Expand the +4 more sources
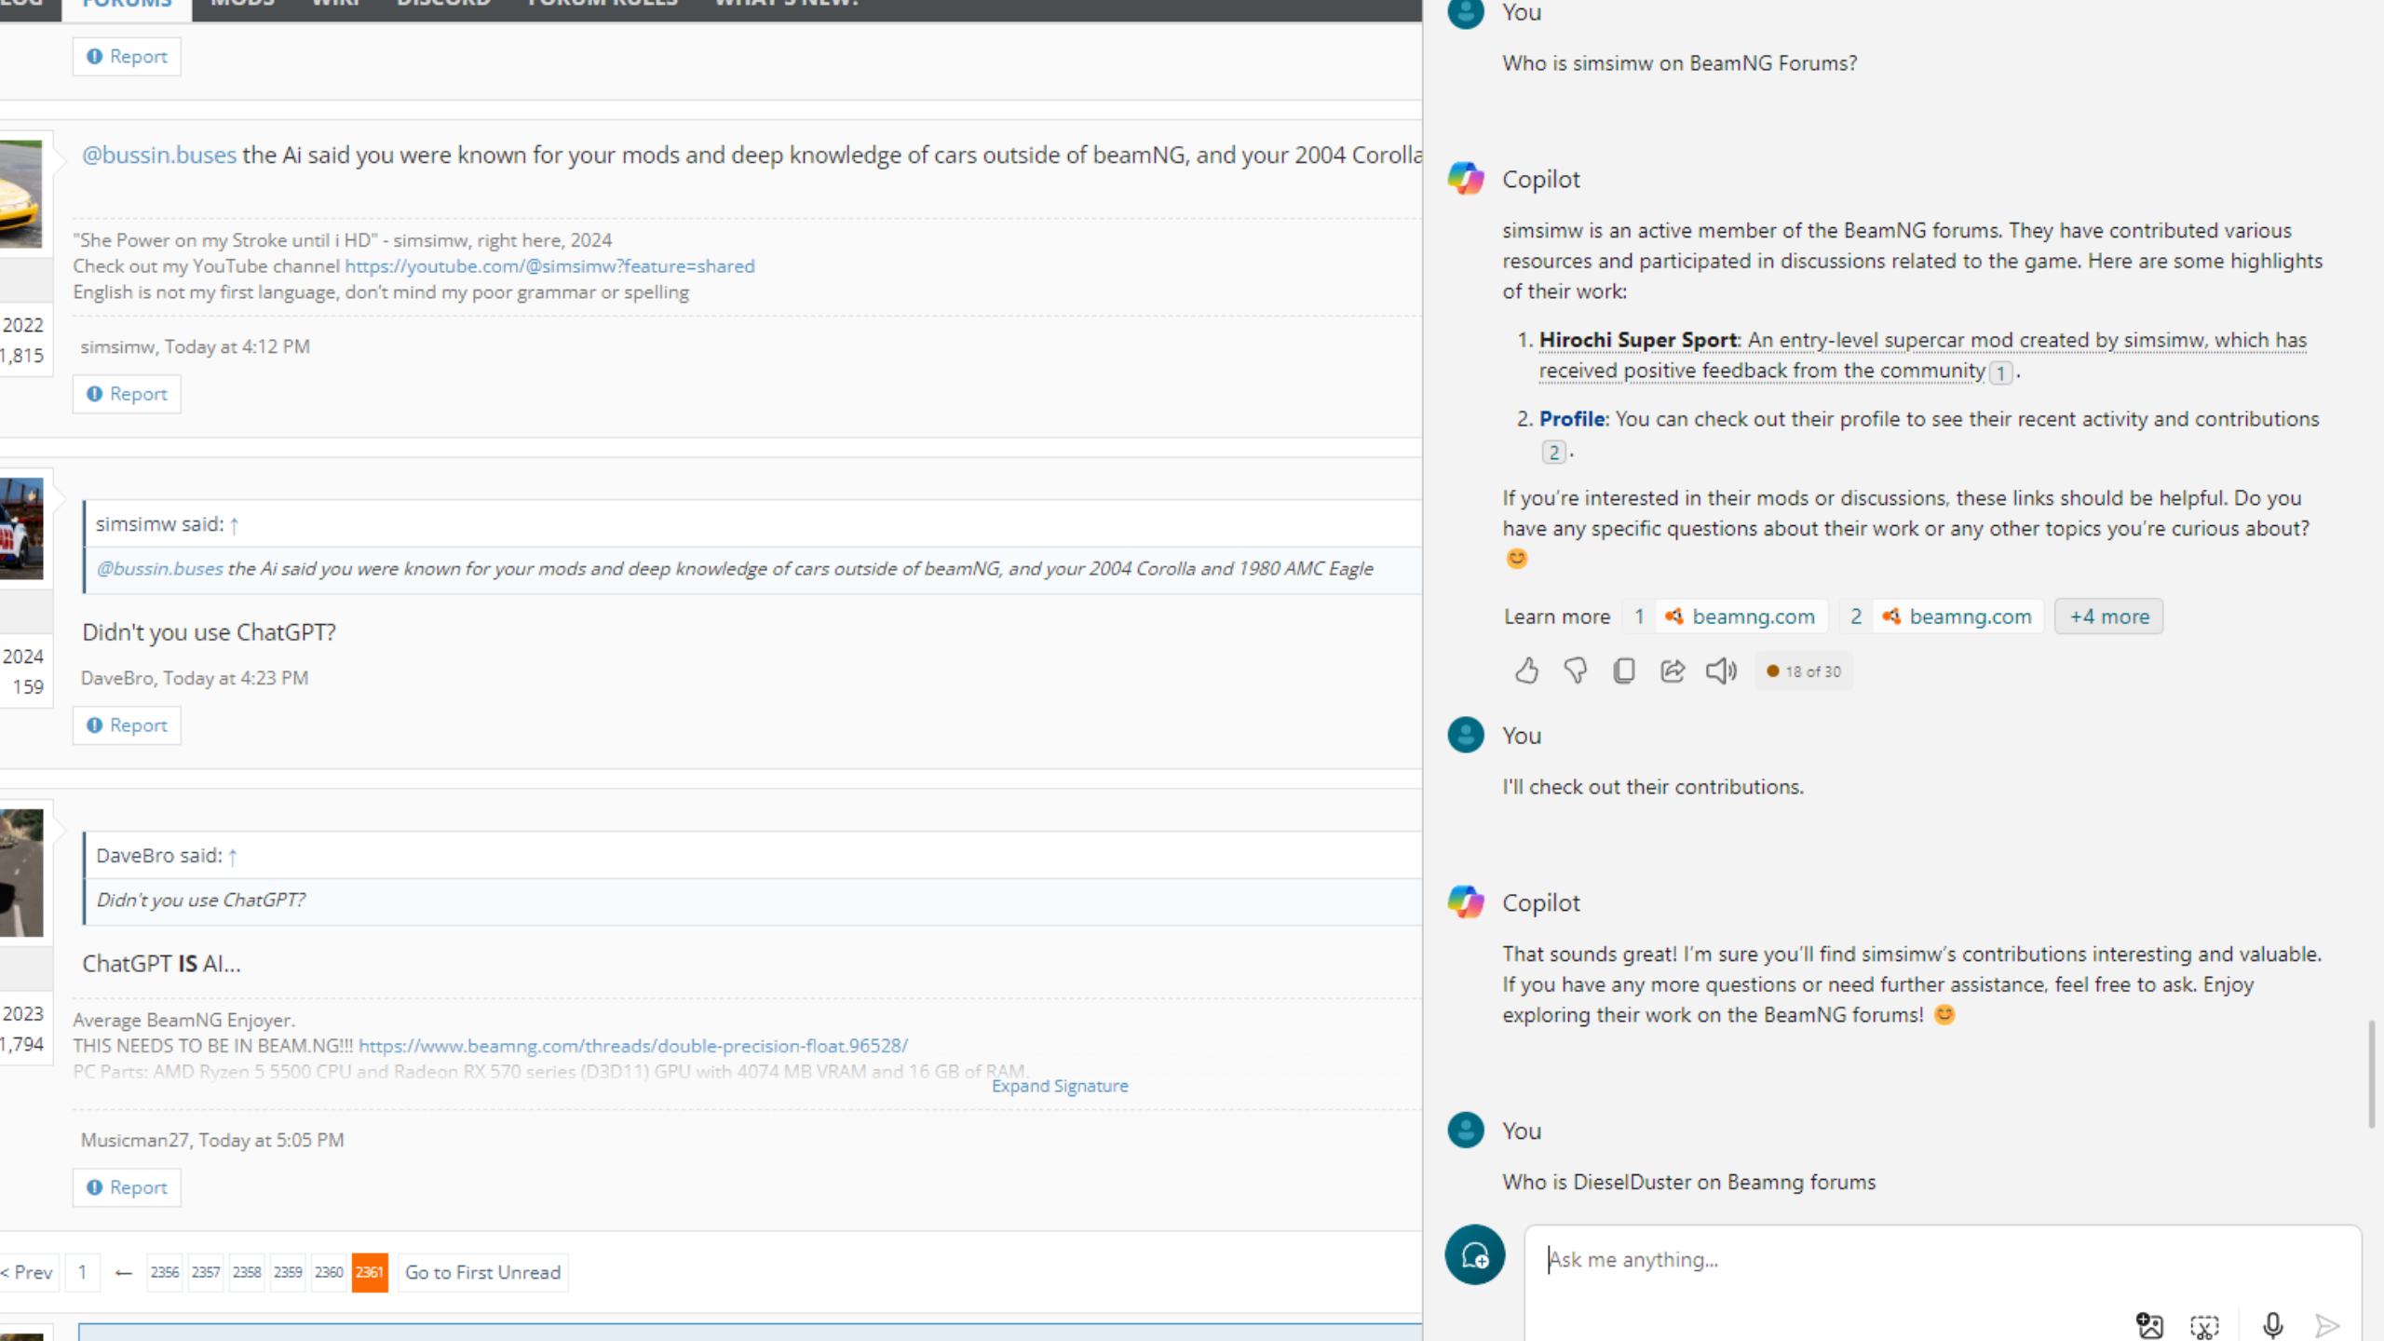2384x1341 pixels. tap(2108, 616)
